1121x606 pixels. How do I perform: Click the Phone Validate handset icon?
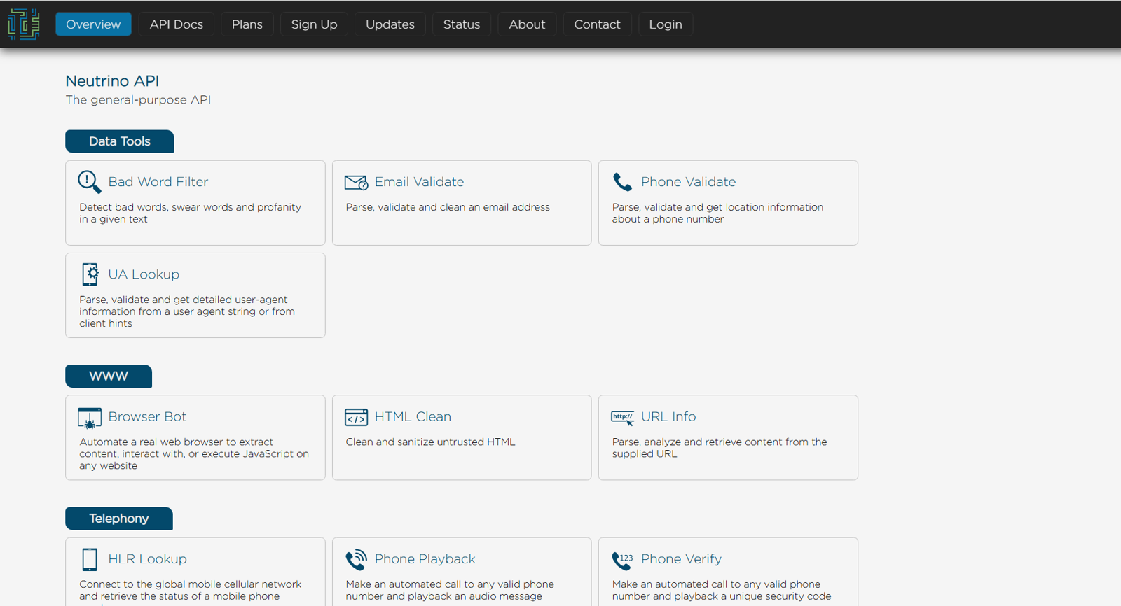point(622,182)
